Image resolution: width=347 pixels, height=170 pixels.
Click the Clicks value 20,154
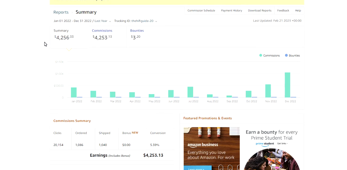point(58,145)
